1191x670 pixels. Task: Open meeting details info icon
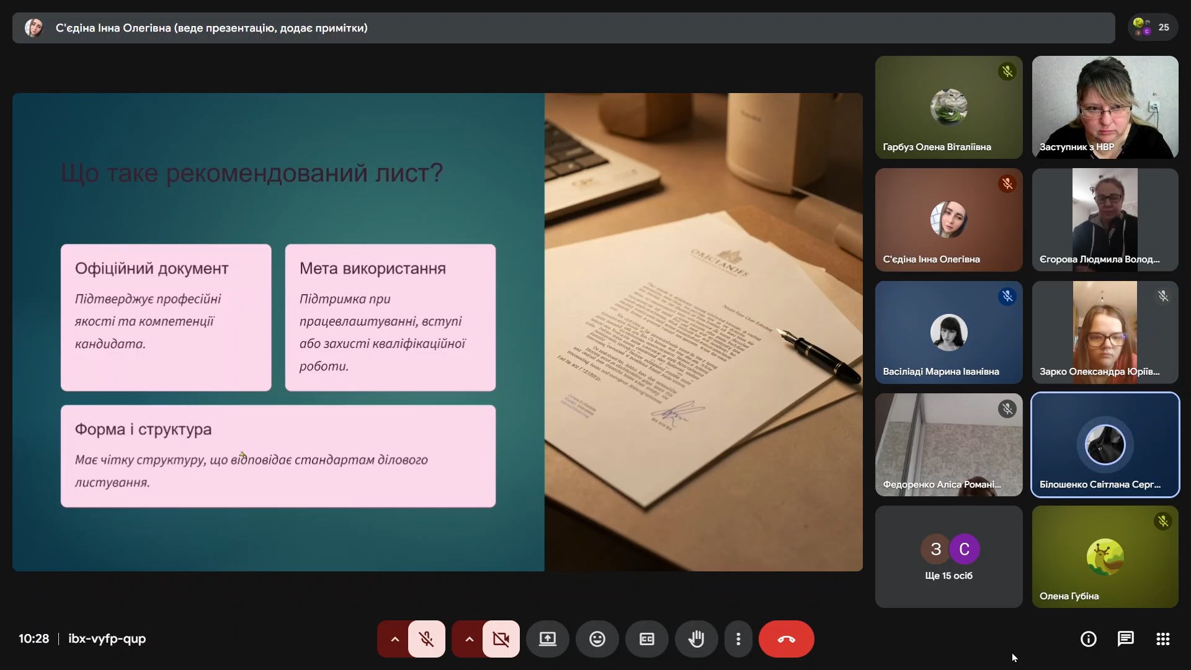[x=1088, y=639]
